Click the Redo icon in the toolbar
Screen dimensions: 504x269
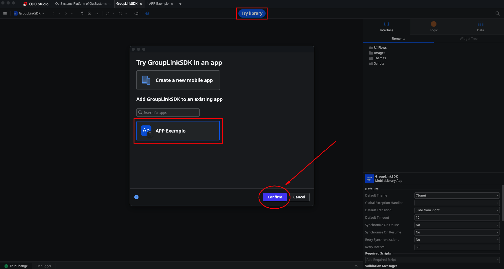point(120,13)
